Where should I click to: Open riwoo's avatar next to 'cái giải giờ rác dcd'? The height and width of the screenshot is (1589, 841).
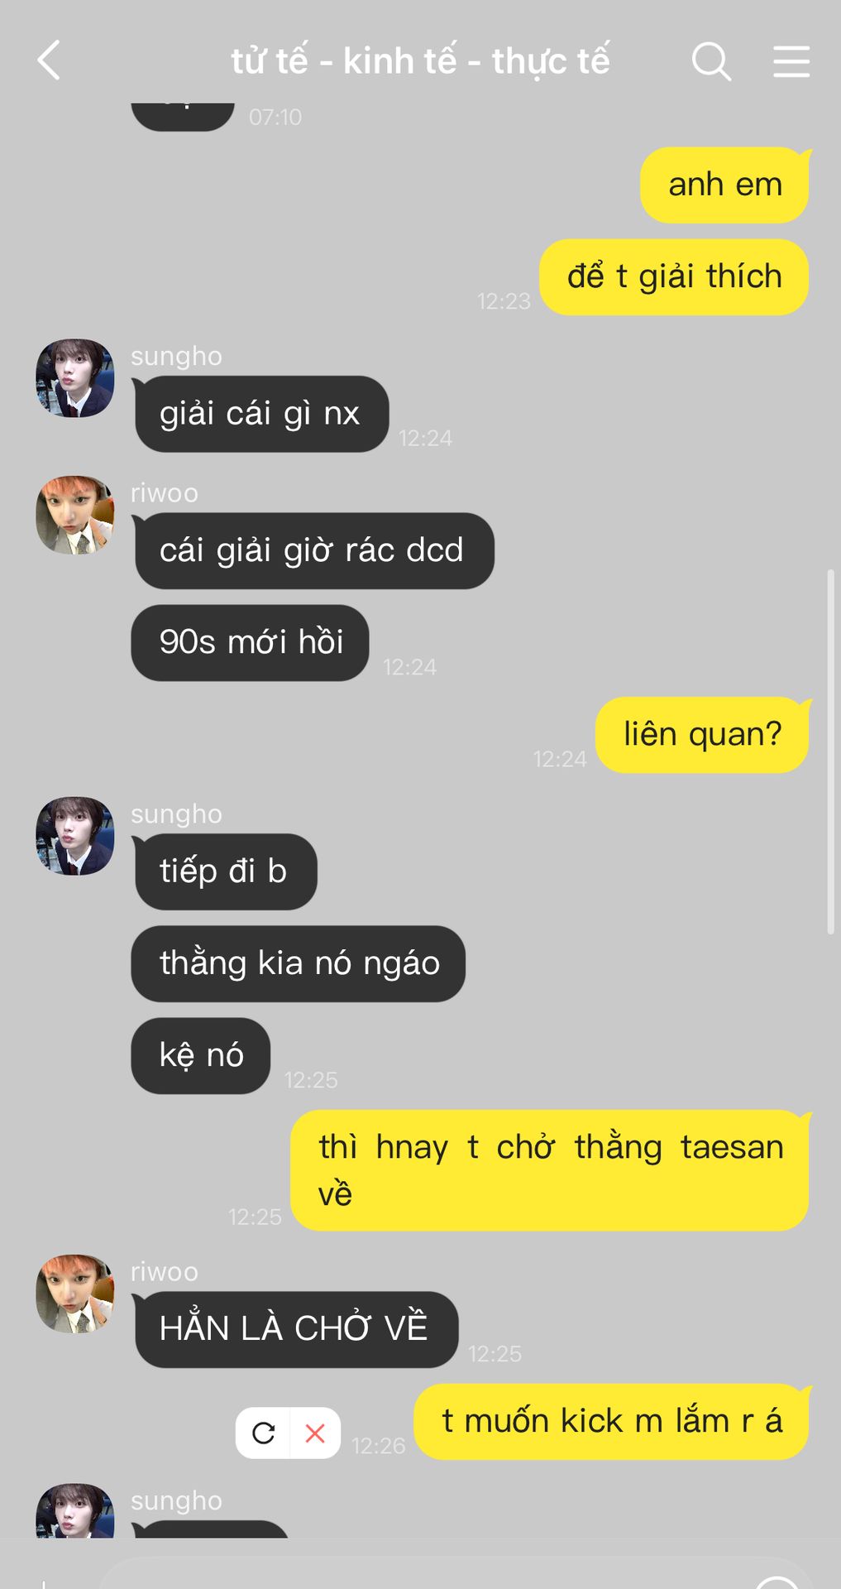click(74, 515)
